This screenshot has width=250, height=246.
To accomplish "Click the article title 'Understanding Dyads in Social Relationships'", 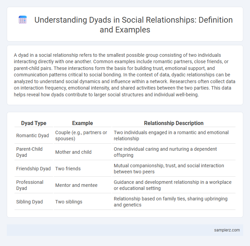I will point(133,25).
